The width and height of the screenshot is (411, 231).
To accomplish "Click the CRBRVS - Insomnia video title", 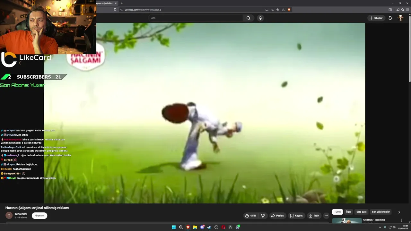I will (x=374, y=220).
